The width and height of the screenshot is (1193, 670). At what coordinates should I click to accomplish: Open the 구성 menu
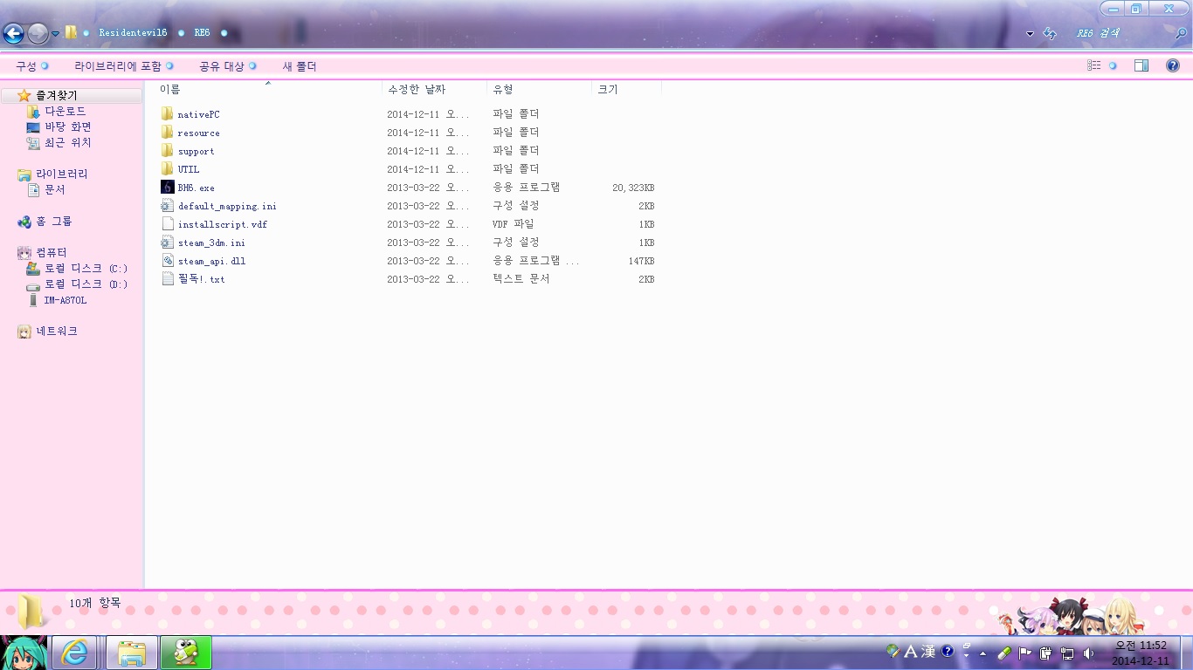coord(32,65)
